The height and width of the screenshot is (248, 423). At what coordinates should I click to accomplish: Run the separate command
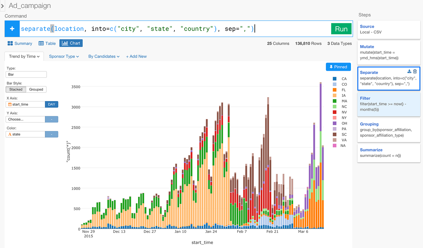pos(341,29)
